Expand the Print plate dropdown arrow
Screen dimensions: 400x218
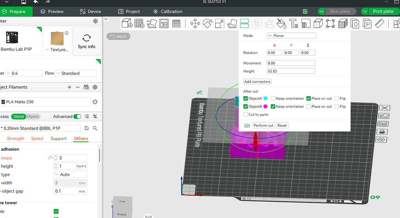click(365, 11)
